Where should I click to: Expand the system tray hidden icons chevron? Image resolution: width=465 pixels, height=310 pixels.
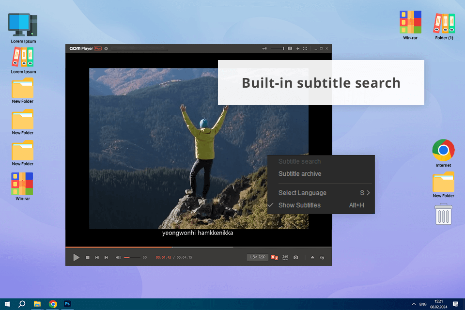pos(413,304)
